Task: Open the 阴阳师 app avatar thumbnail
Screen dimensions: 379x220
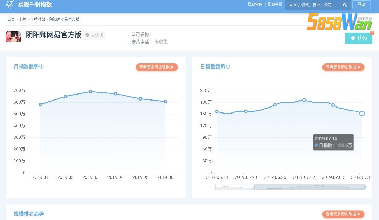Action: coord(13,36)
